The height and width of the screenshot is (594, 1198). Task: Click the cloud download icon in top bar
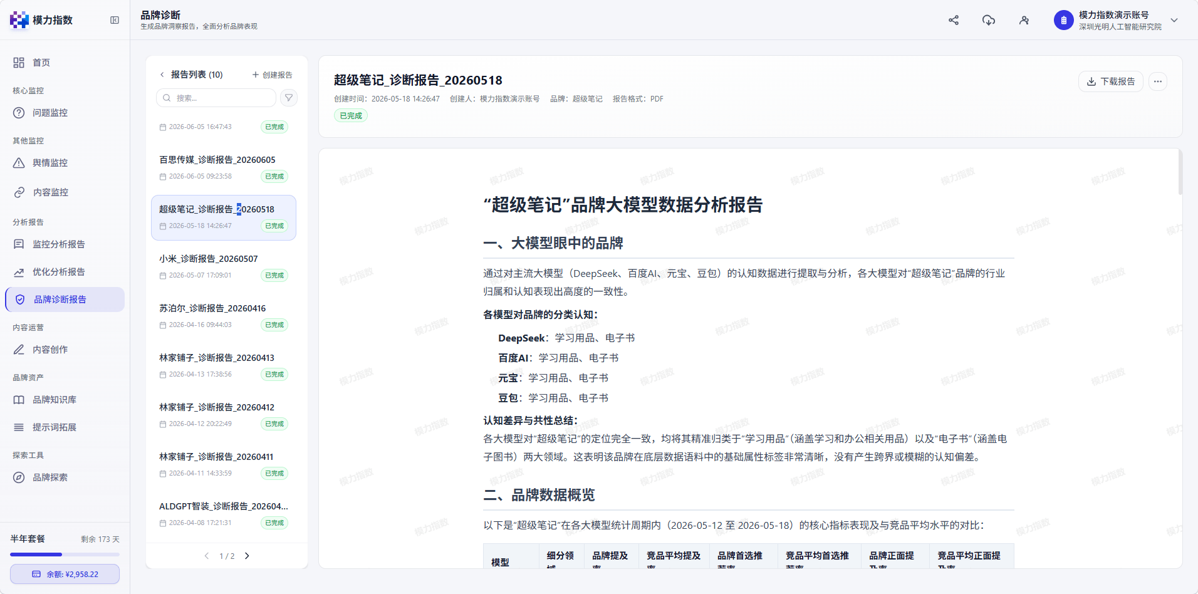point(989,20)
